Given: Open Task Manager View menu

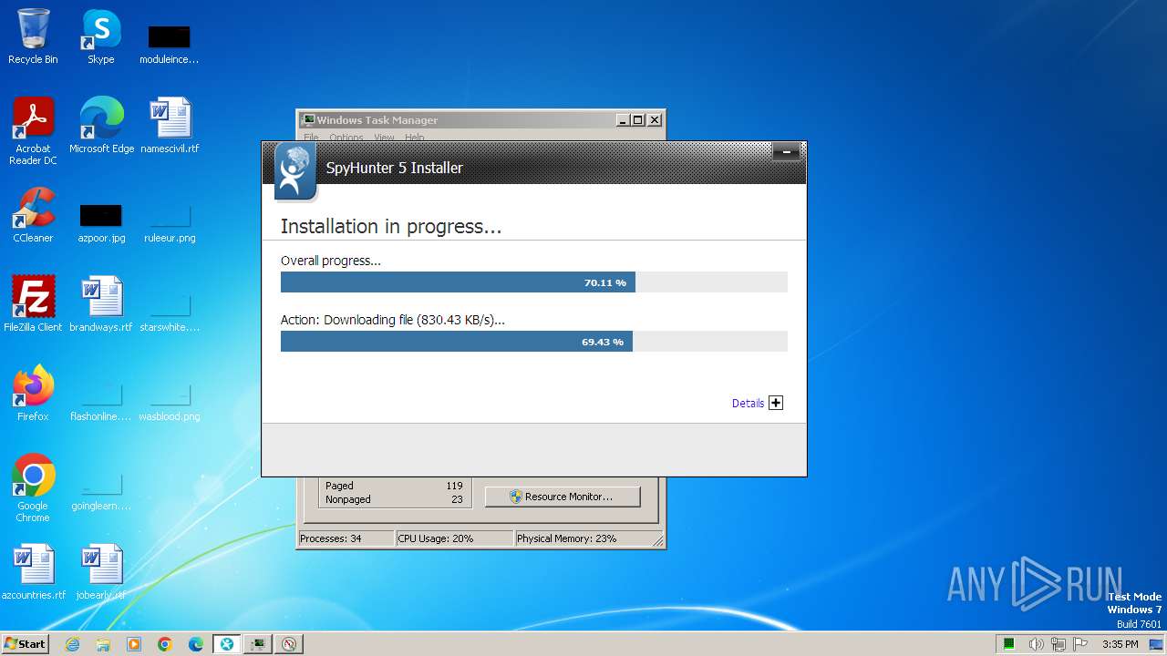Looking at the screenshot, I should click(x=384, y=138).
